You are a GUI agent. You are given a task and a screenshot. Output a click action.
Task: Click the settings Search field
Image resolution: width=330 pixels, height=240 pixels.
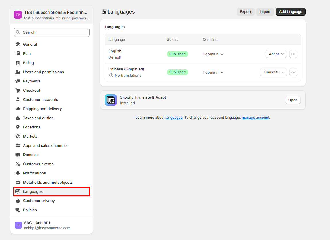[x=52, y=32]
